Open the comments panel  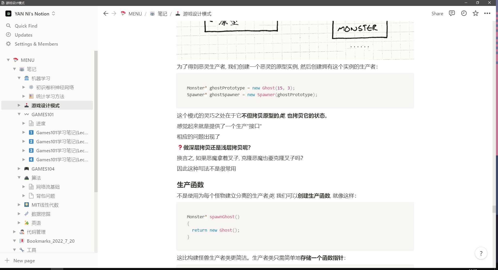tap(452, 13)
